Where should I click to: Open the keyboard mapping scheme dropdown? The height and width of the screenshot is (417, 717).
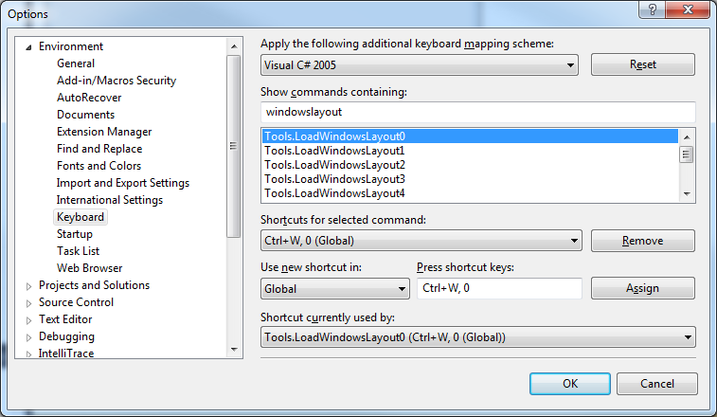click(x=570, y=65)
